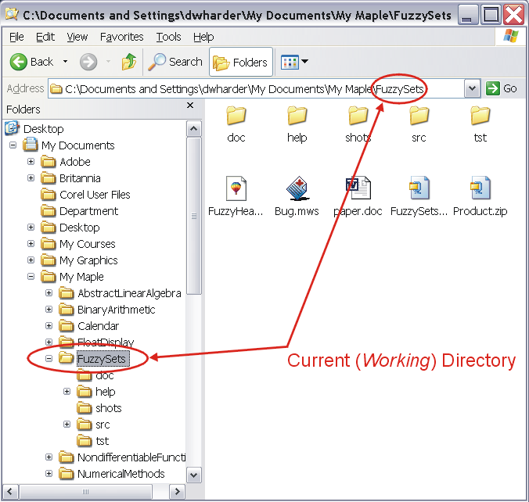Close the Folders side panel
529x502 pixels.
coord(190,106)
